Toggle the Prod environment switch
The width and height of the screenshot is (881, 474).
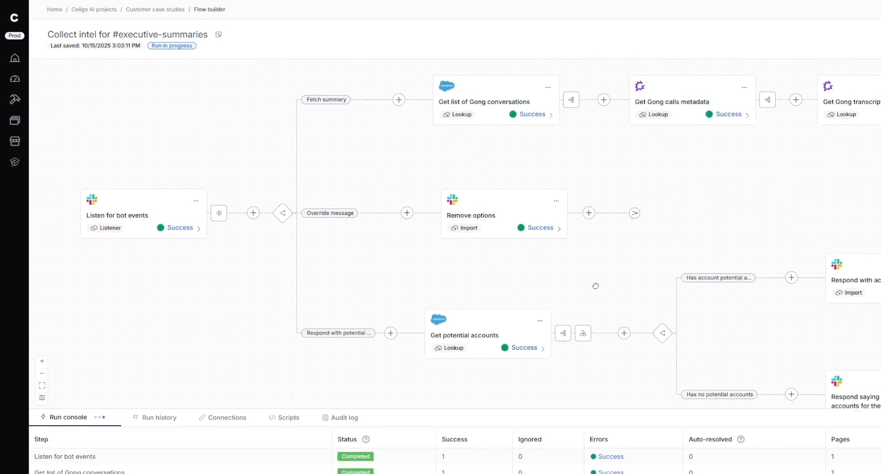(x=14, y=35)
